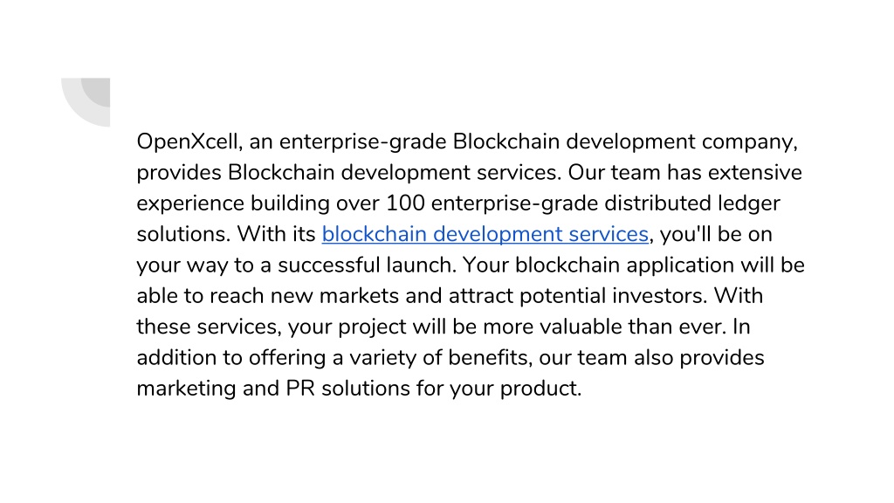Open the blockchain development services link
Image resolution: width=894 pixels, height=503 pixels.
tap(485, 234)
